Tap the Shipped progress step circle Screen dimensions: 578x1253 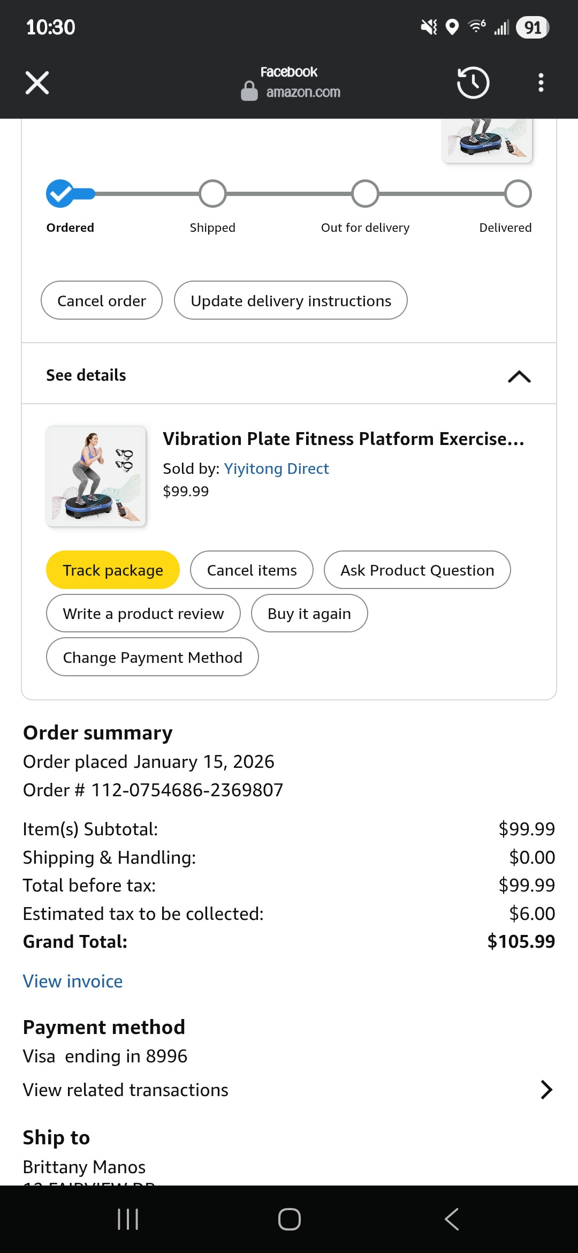coord(212,193)
